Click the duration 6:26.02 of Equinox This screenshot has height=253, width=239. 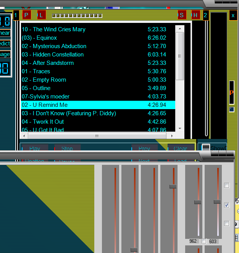click(157, 38)
